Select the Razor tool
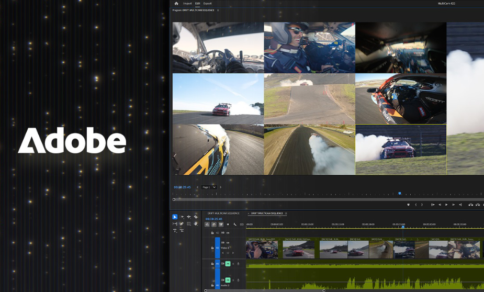 196,217
